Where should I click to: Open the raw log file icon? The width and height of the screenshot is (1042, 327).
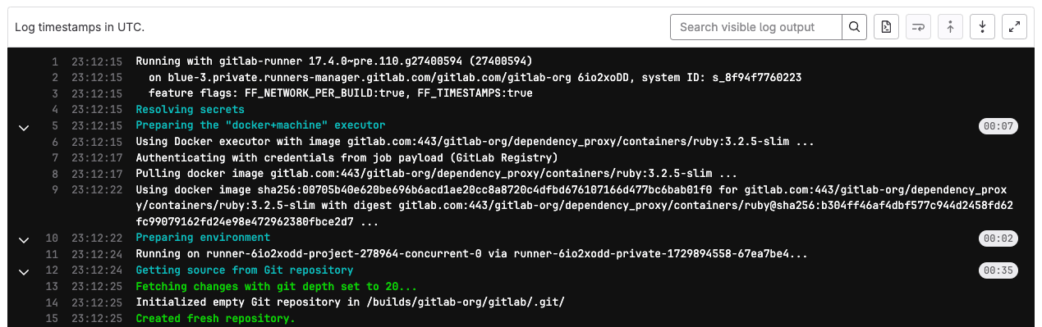click(886, 27)
